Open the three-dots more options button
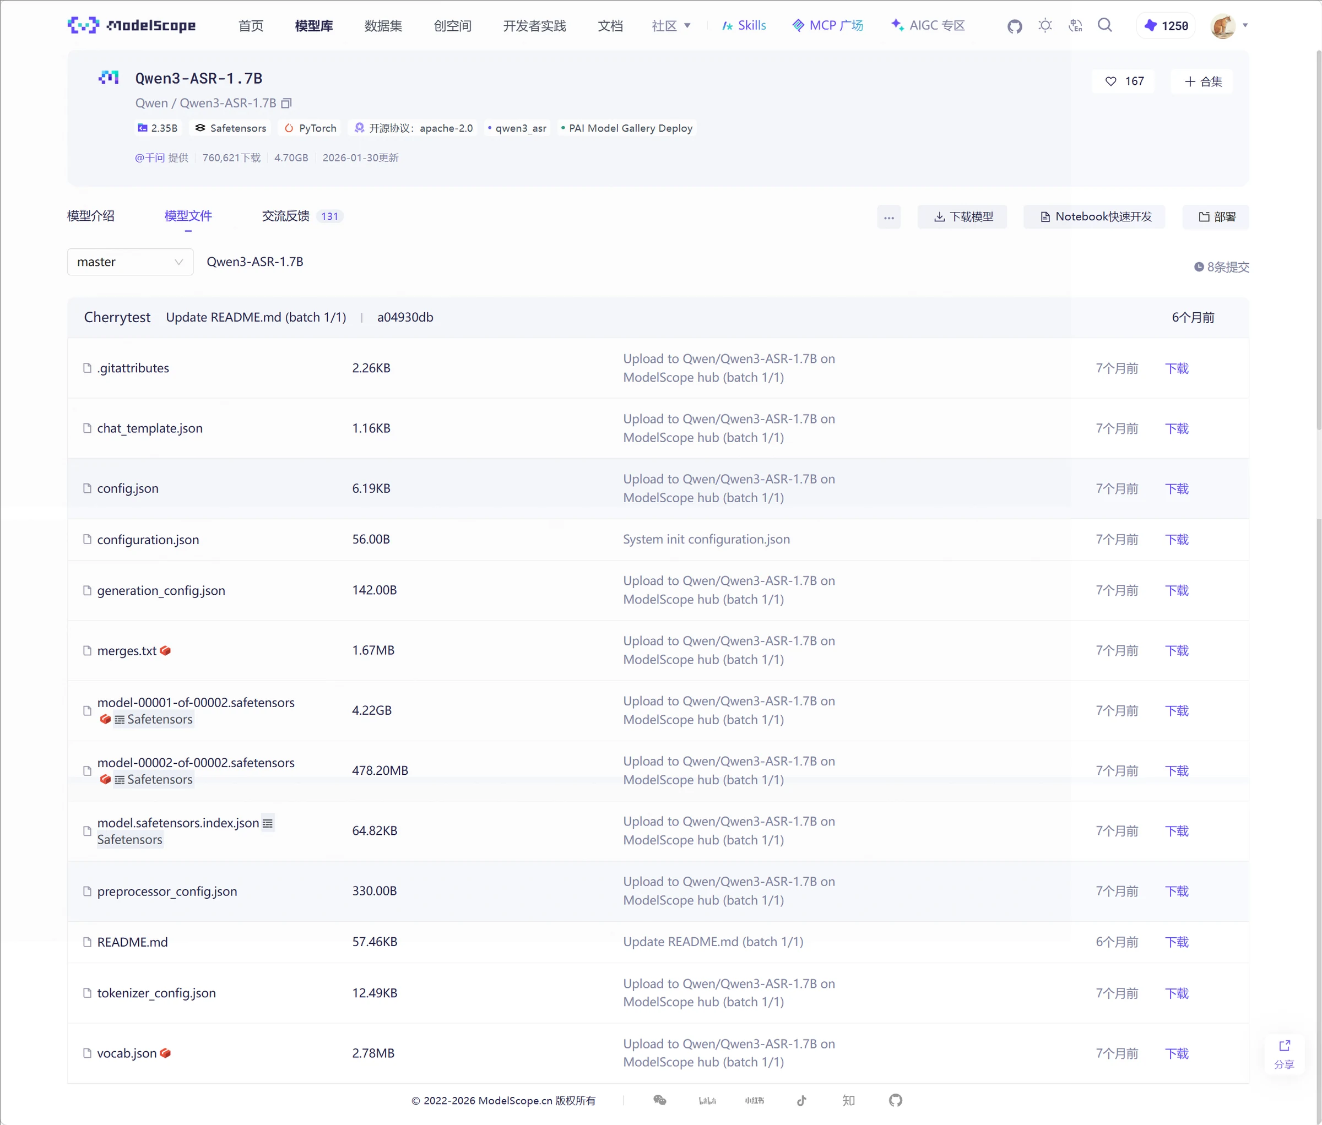This screenshot has width=1322, height=1125. 889,217
